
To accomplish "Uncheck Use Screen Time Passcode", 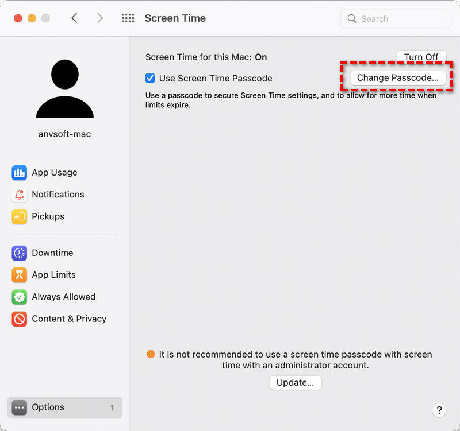I will pyautogui.click(x=150, y=78).
